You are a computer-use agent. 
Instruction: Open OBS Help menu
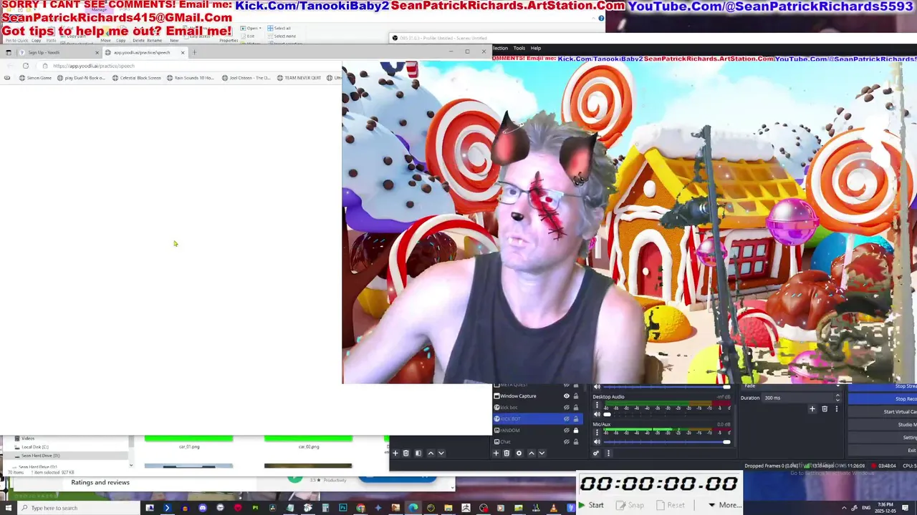(x=535, y=48)
